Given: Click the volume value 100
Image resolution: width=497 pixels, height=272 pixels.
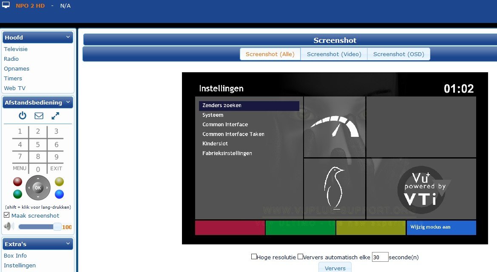Looking at the screenshot, I should pos(67,227).
